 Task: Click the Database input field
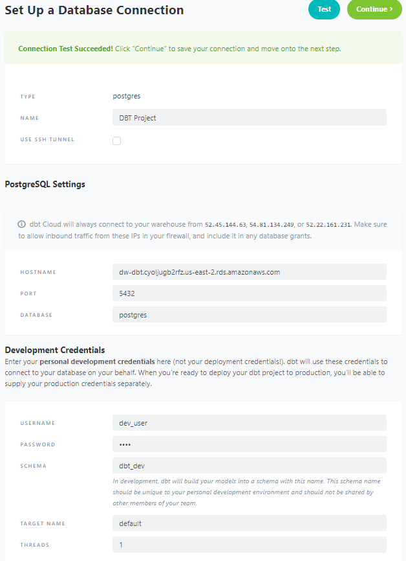pyautogui.click(x=249, y=315)
